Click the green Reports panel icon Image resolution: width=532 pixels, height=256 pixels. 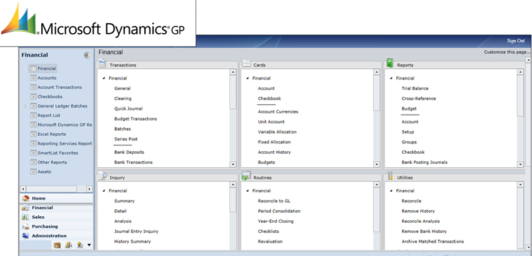pos(390,64)
